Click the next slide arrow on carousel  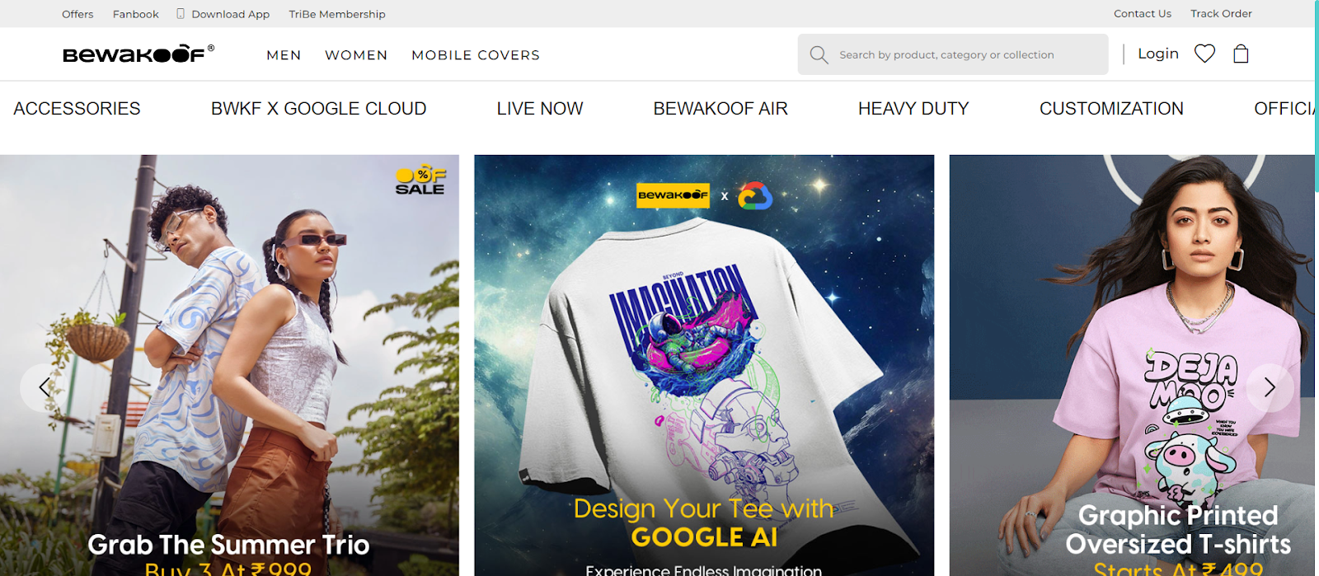(x=1270, y=387)
